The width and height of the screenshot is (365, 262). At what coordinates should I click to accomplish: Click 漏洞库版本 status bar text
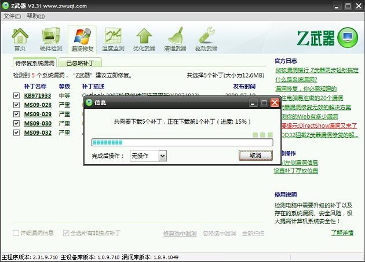150,257
